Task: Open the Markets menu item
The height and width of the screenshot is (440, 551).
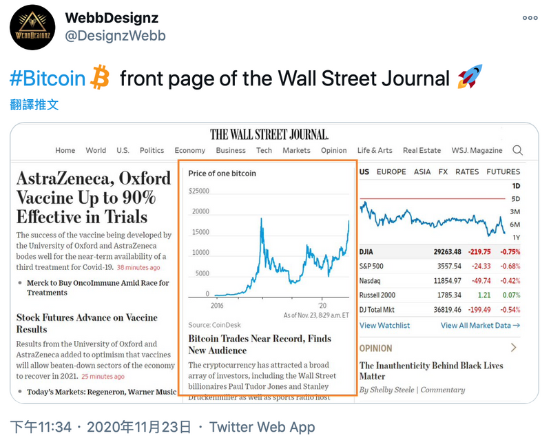Action: pyautogui.click(x=296, y=150)
